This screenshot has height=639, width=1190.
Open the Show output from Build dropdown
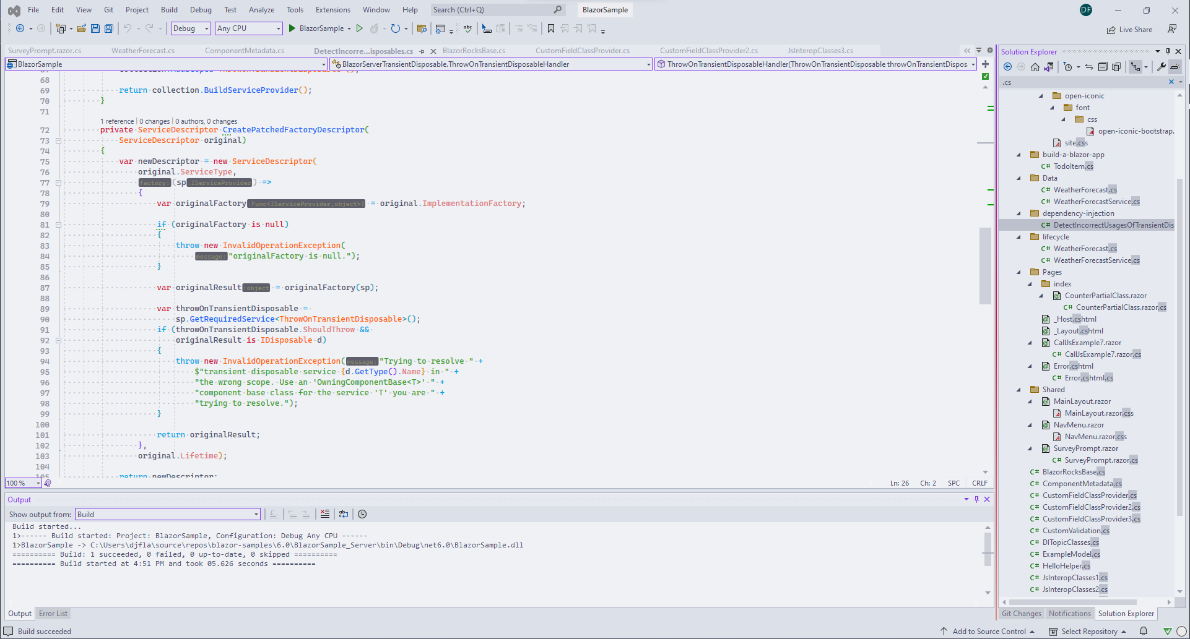167,514
